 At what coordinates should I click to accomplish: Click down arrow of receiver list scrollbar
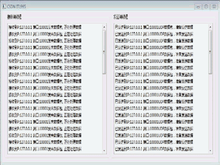tap(104, 150)
